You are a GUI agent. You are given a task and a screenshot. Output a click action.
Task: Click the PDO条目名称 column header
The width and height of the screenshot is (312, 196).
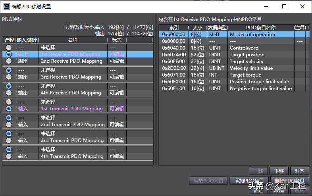[x=261, y=28]
